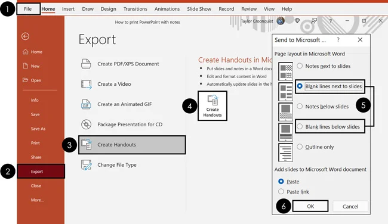The height and width of the screenshot is (224, 388).
Task: Open the Design ribbon tab
Action: point(109,9)
